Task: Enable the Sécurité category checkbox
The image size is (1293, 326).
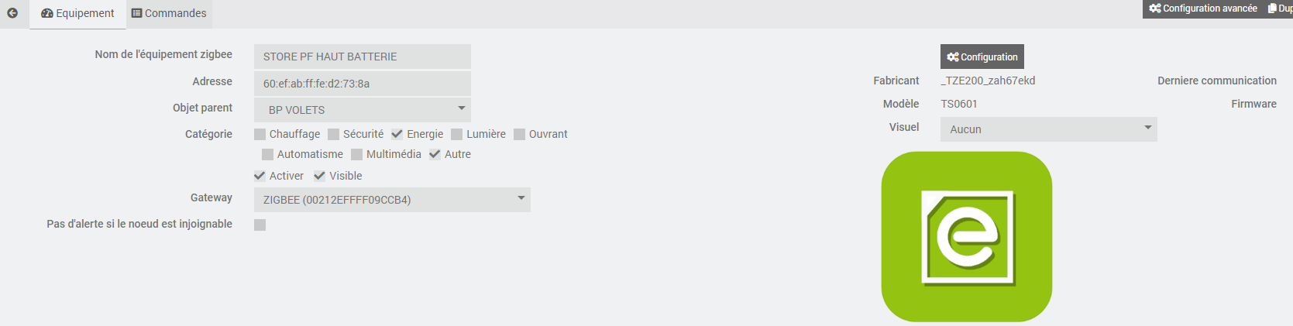Action: click(334, 134)
